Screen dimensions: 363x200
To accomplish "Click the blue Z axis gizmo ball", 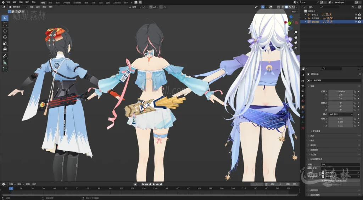I will point(291,17).
